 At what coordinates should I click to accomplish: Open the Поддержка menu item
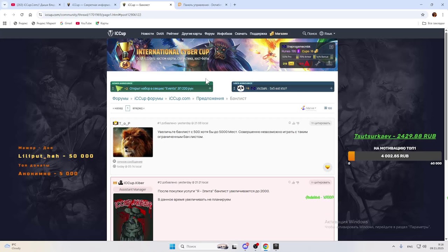[x=258, y=34]
